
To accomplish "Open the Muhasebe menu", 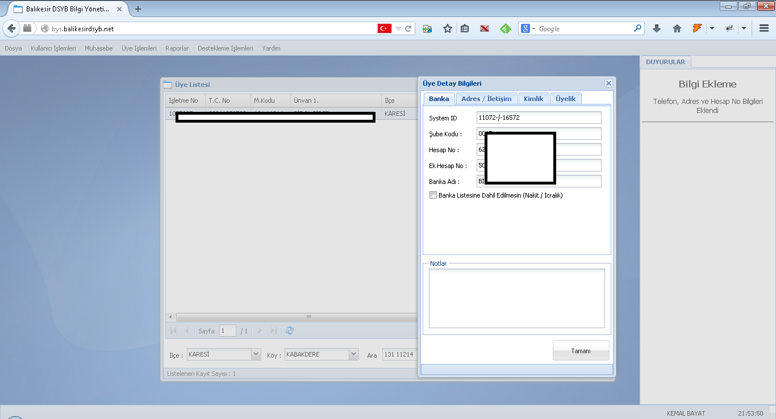I will pos(98,48).
